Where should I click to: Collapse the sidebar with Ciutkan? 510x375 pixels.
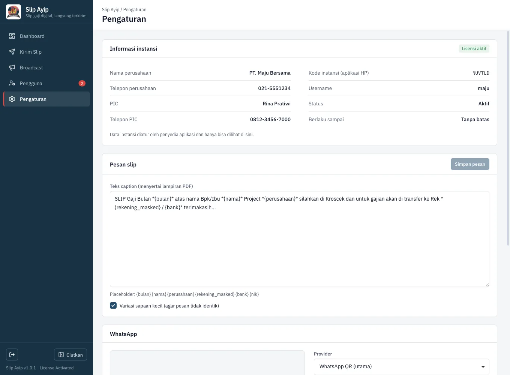70,355
